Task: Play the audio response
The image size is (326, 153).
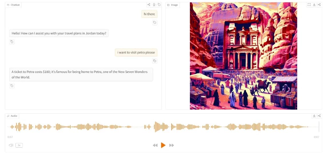Action: (163, 145)
